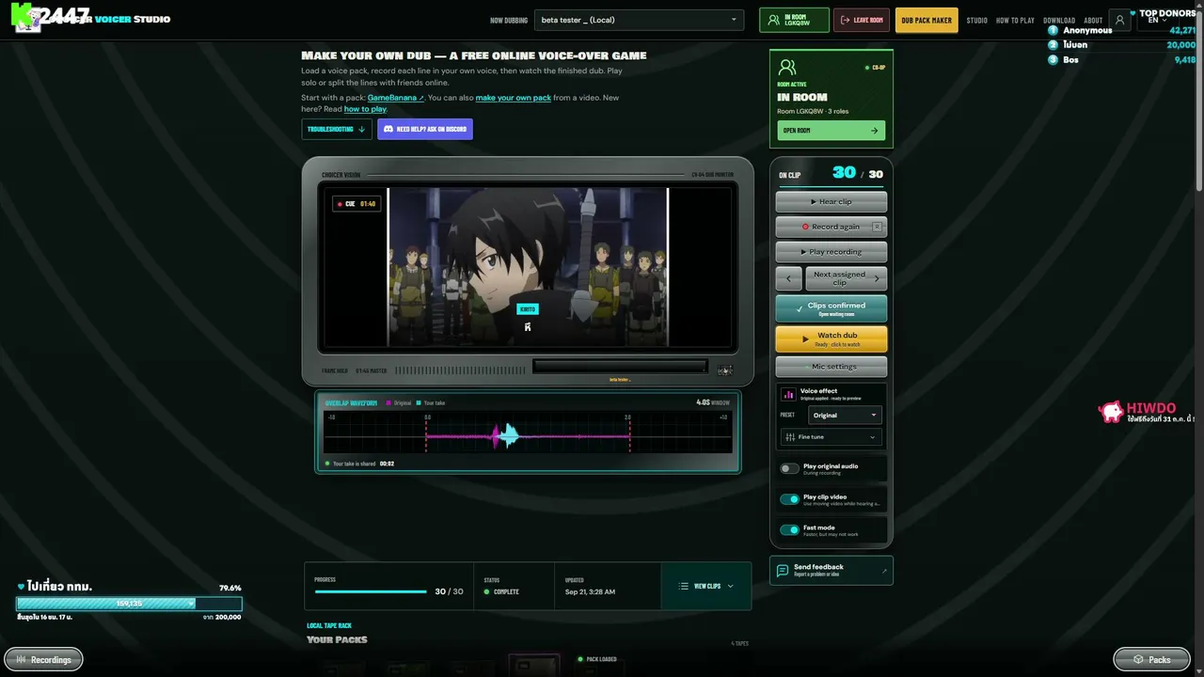Open the EN language dropdown
The height and width of the screenshot is (677, 1204).
[x=1157, y=20]
